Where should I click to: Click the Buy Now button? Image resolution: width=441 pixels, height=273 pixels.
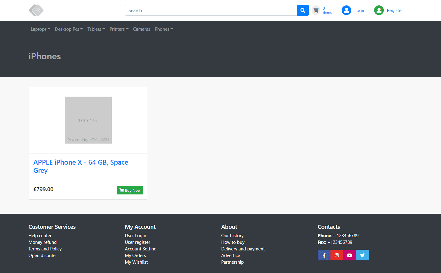(130, 190)
